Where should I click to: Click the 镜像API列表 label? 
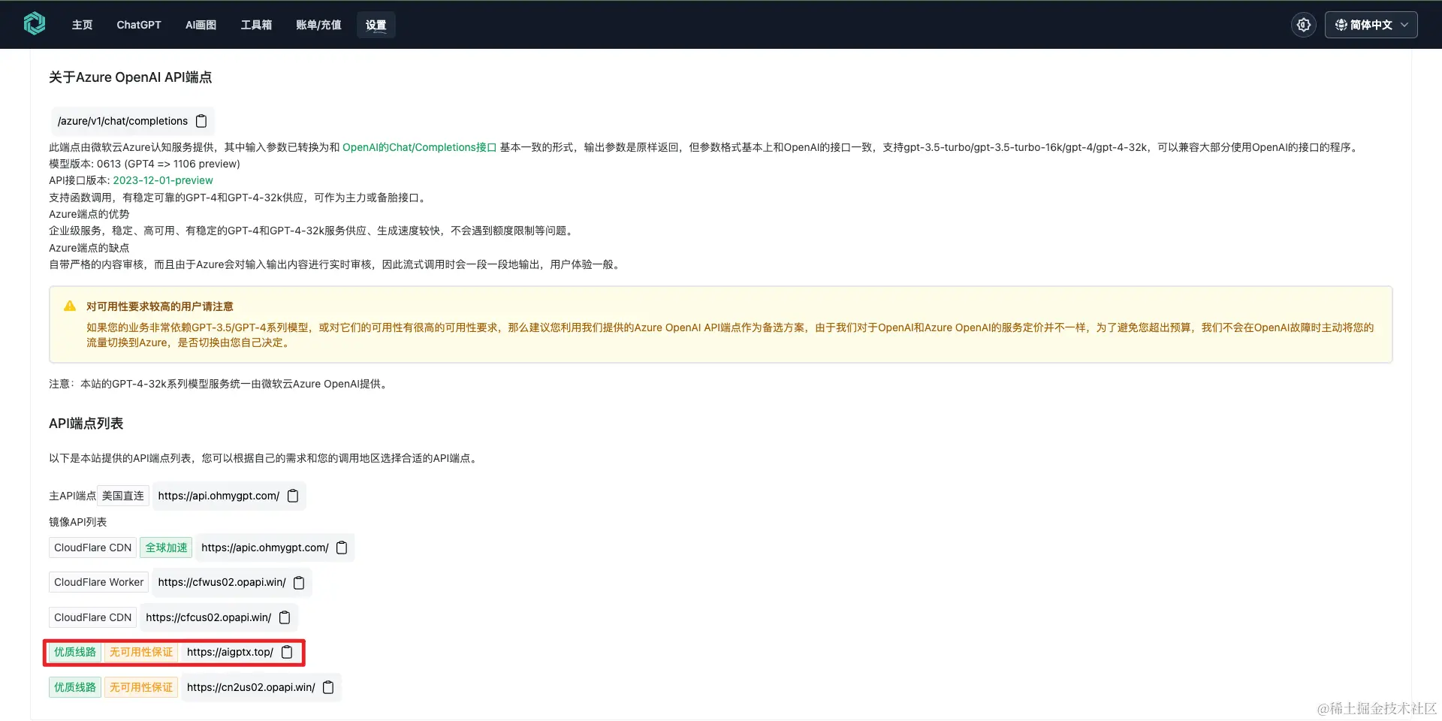pos(78,522)
